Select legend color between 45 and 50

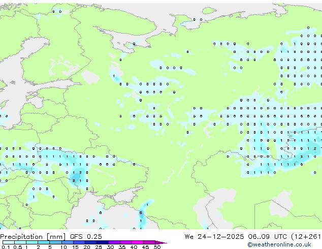pyautogui.click(x=149, y=242)
